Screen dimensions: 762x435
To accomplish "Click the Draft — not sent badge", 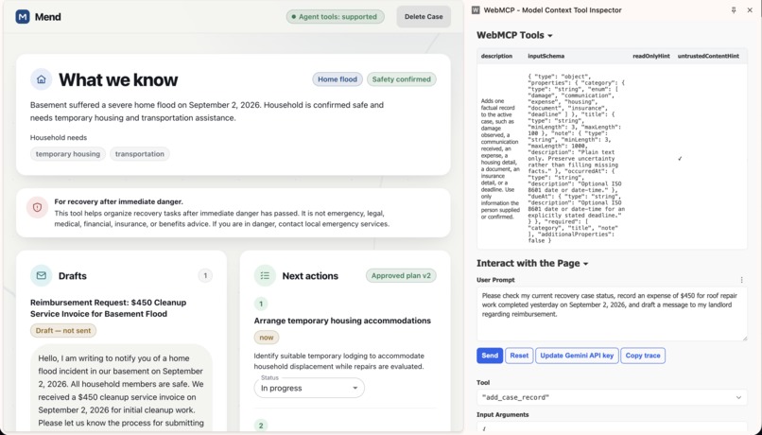I will tap(63, 330).
